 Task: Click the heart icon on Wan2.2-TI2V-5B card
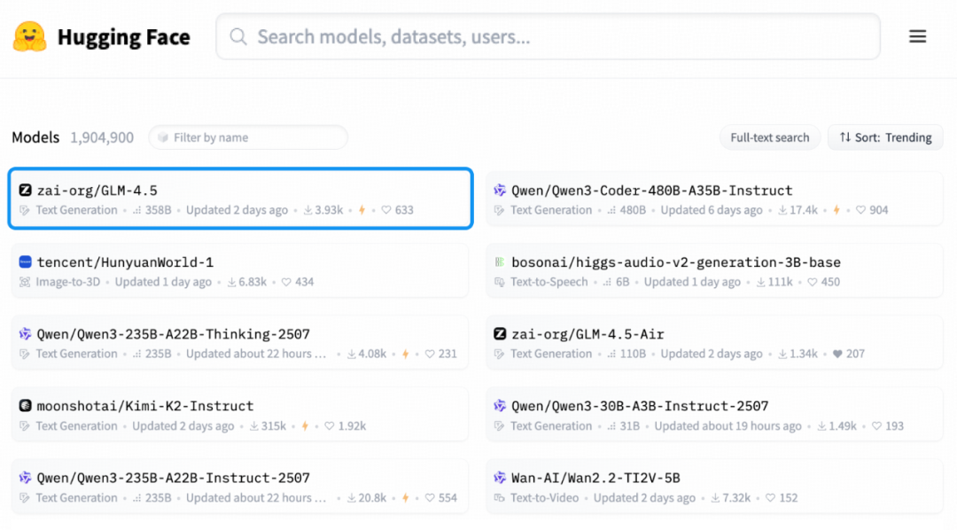(770, 497)
